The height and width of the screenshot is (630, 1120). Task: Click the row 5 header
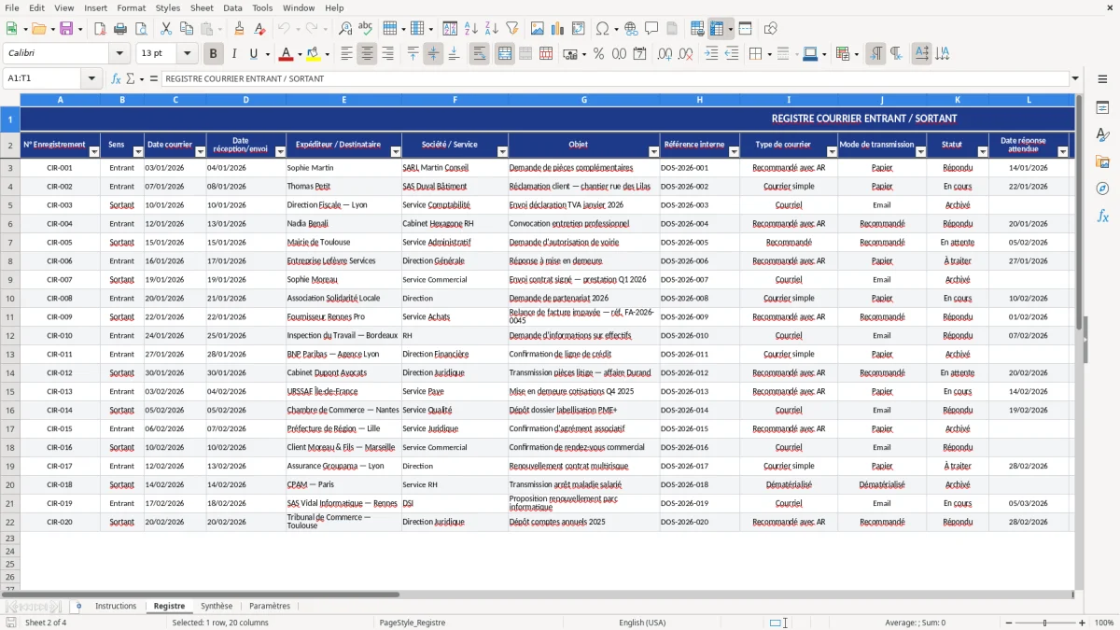[x=10, y=204]
